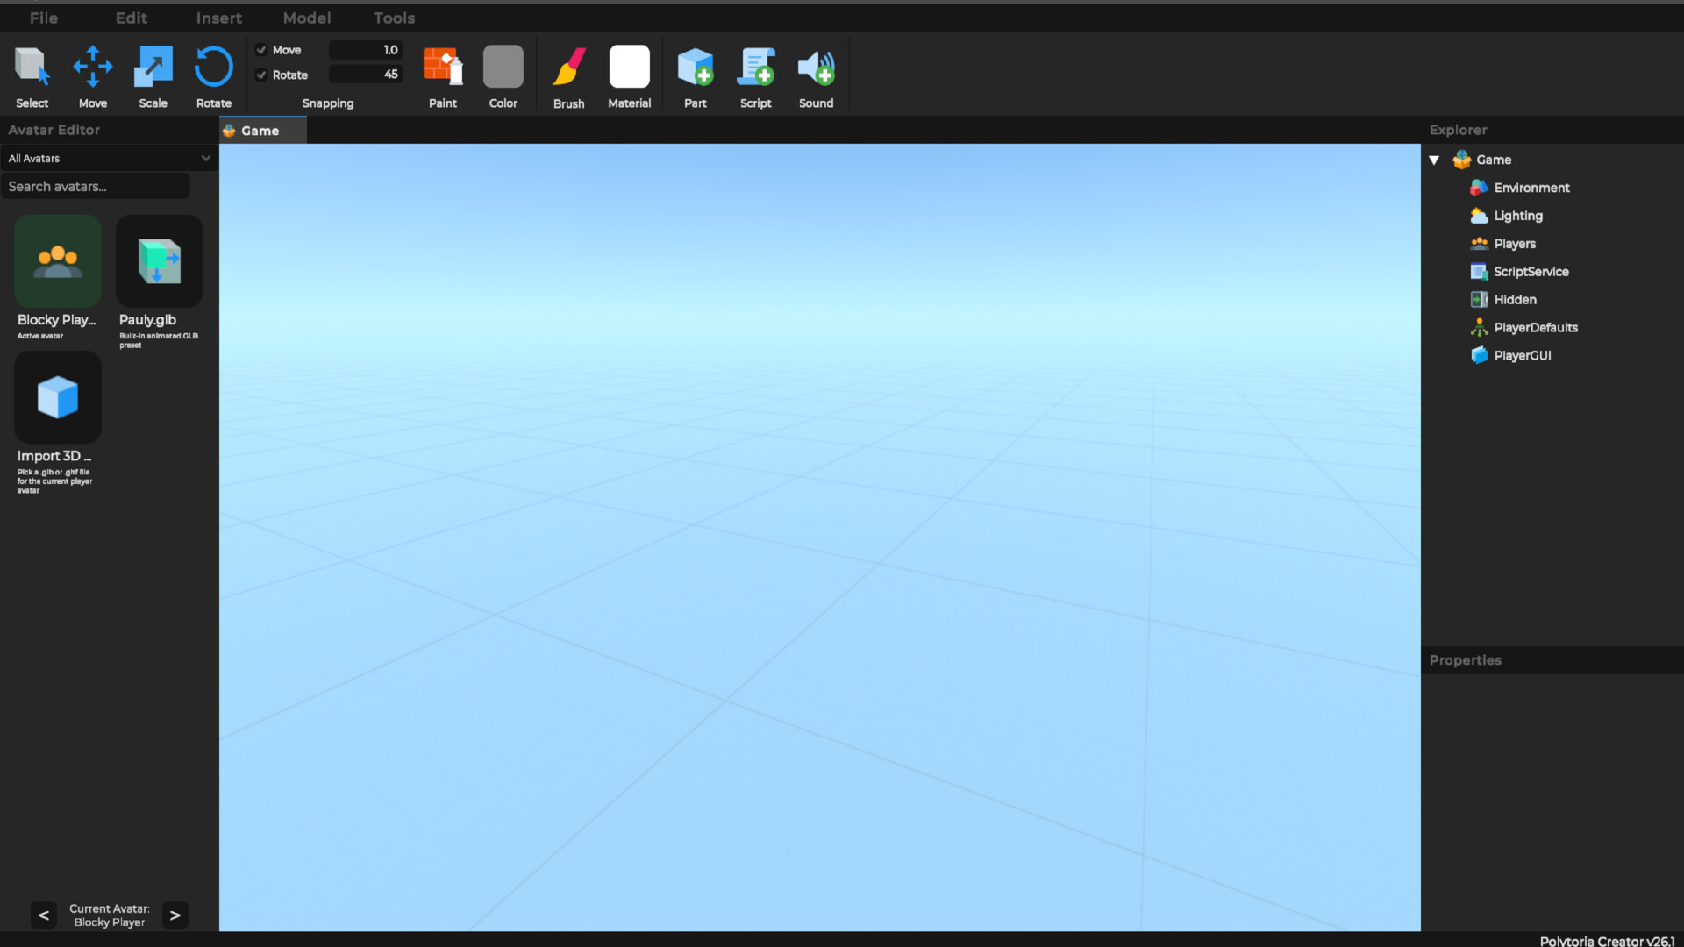1684x947 pixels.
Task: Choose the Rotate tool
Action: coord(213,68)
